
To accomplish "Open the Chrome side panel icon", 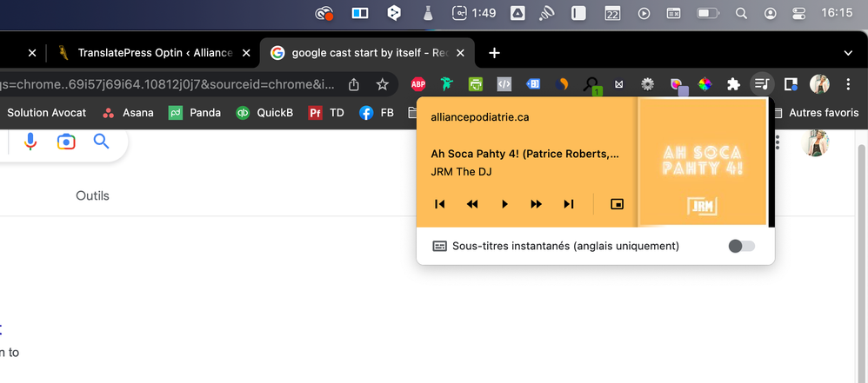I will pos(791,84).
